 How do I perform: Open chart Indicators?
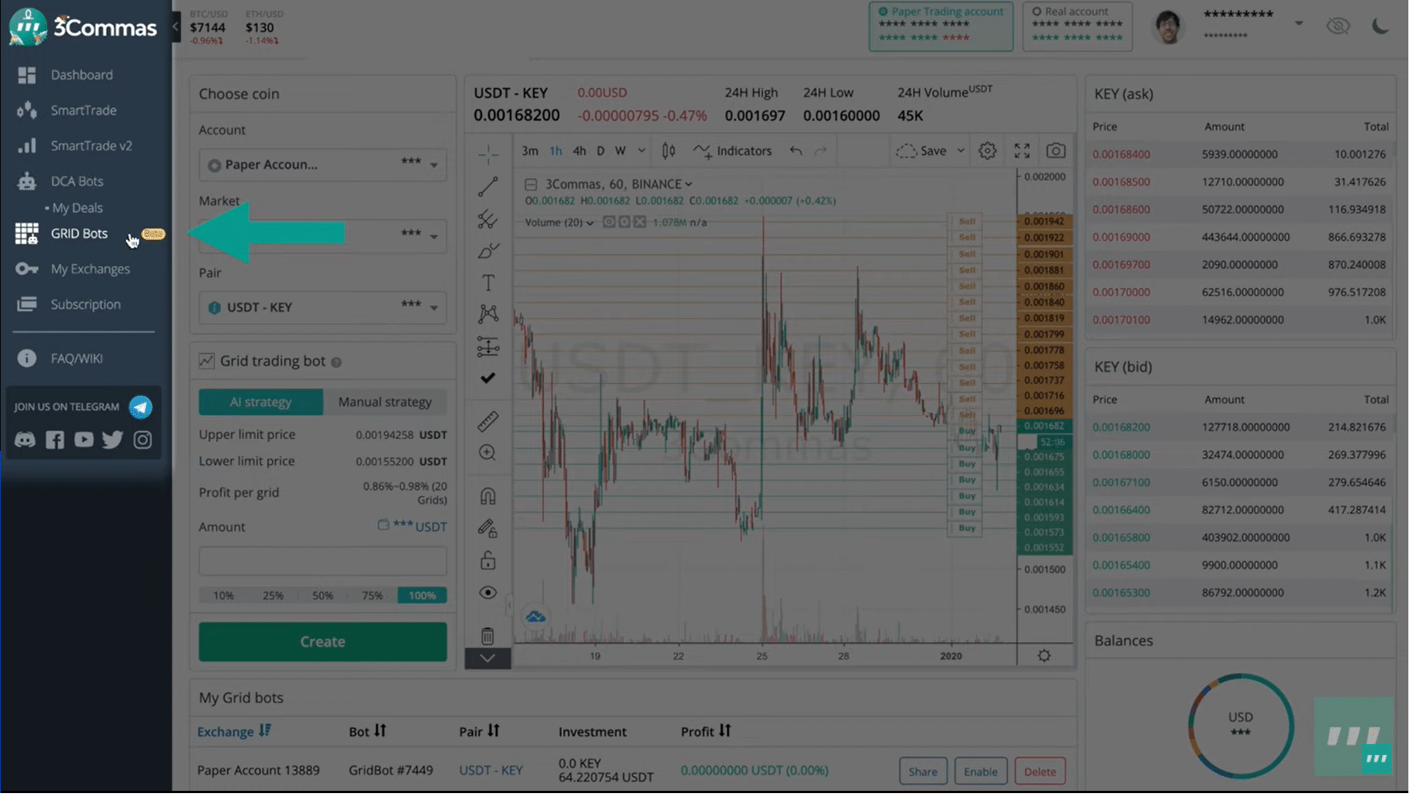pos(734,151)
